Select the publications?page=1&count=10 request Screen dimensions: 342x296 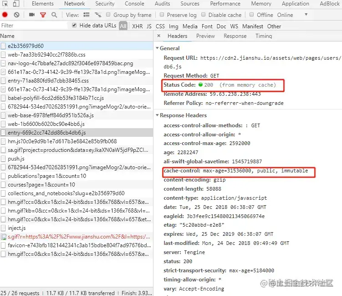click(77, 176)
